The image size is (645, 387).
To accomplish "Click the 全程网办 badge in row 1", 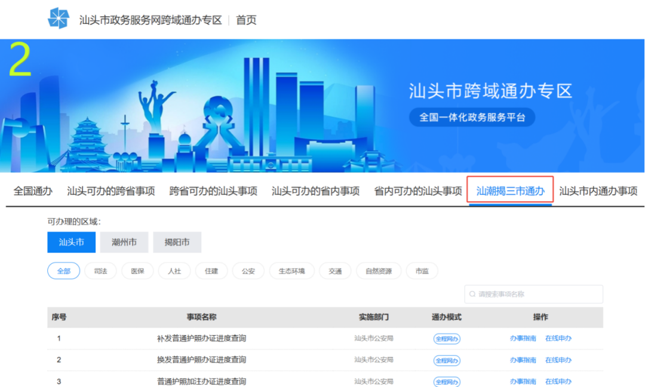I will 447,339.
